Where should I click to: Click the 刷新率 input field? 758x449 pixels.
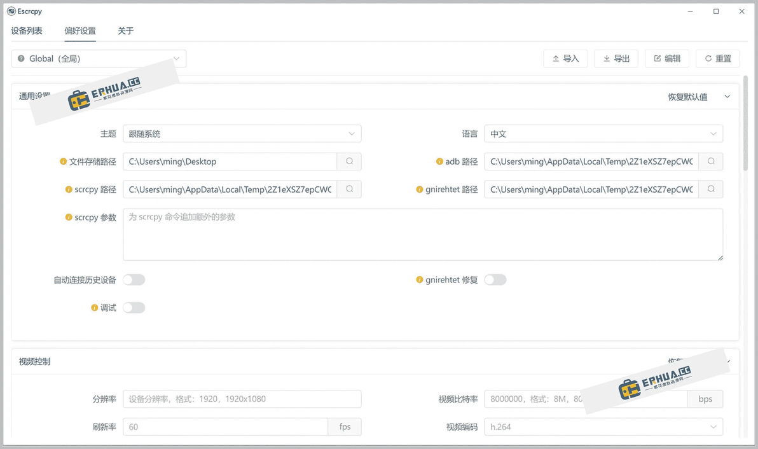225,427
